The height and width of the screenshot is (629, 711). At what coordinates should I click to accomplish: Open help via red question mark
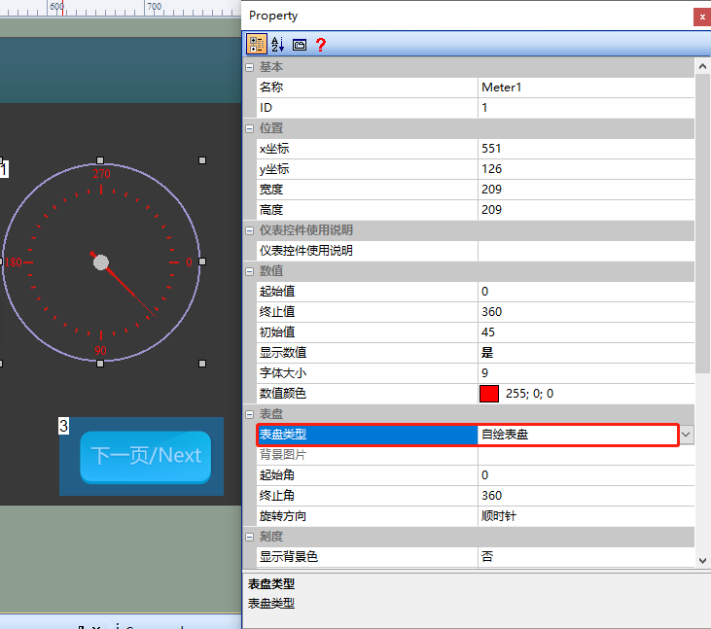[321, 45]
